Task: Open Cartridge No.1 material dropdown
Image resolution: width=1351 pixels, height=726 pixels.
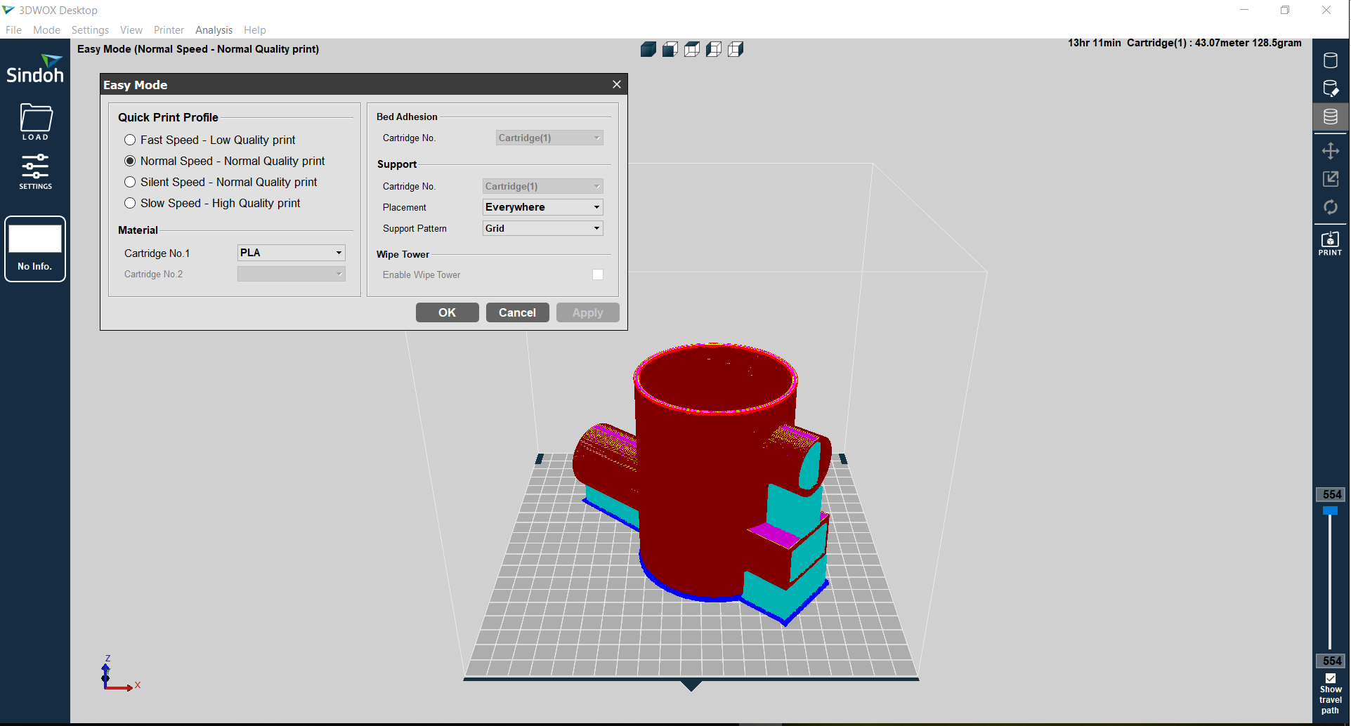Action: pos(291,253)
